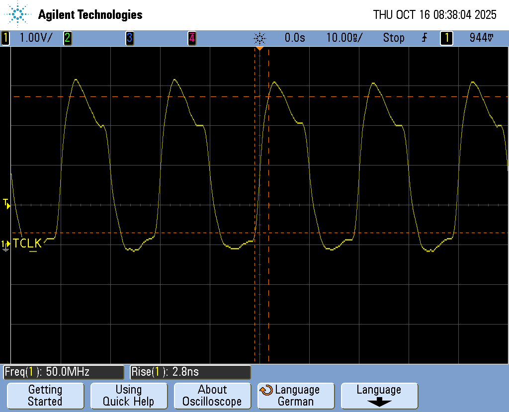The width and height of the screenshot is (509, 412).
Task: Click the Agilent Technologies starburst logo
Action: 18,14
